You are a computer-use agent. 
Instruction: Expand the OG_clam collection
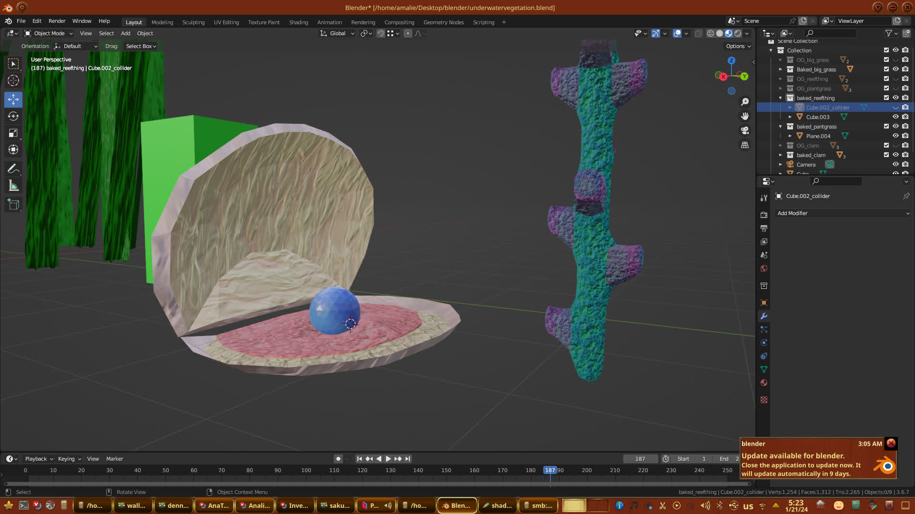click(x=780, y=146)
